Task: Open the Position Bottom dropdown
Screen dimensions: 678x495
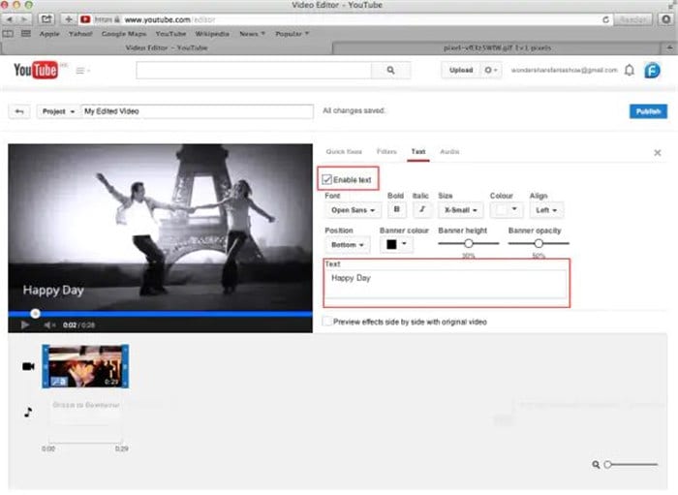Action: (347, 245)
